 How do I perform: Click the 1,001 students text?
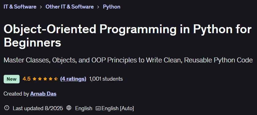click(106, 79)
